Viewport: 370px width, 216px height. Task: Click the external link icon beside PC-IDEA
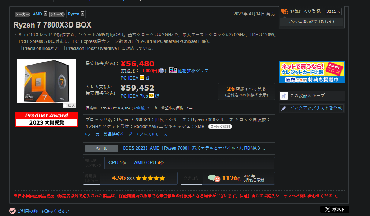coord(148,78)
